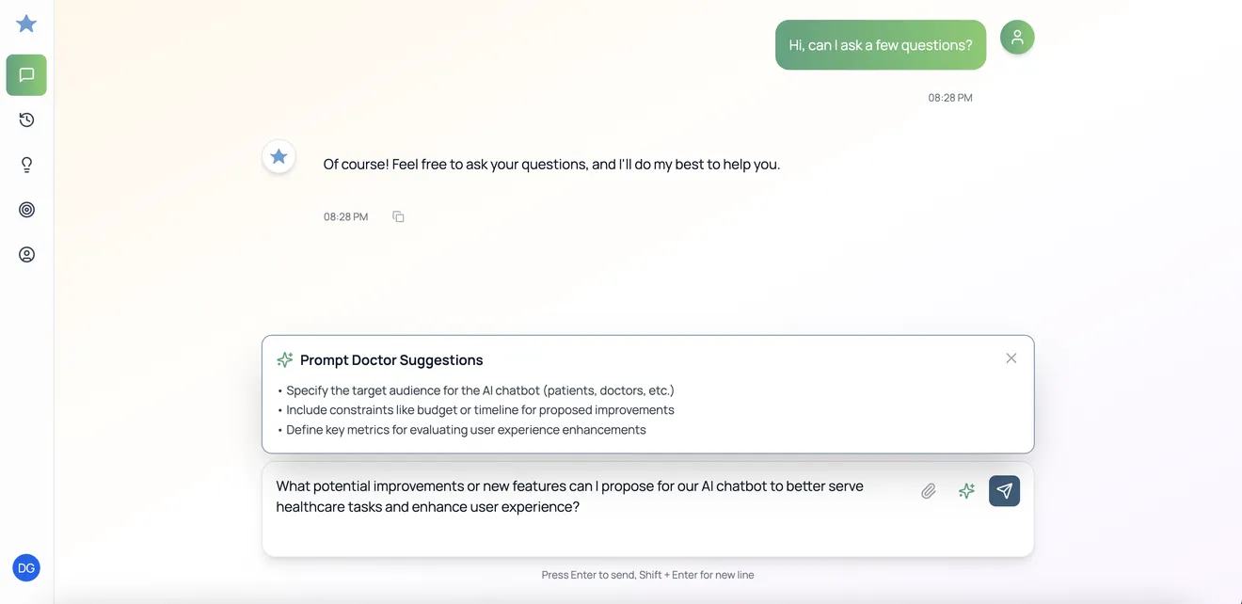This screenshot has width=1242, height=604.
Task: Dismiss the Prompt Doctor Suggestions panel
Action: (x=1011, y=358)
